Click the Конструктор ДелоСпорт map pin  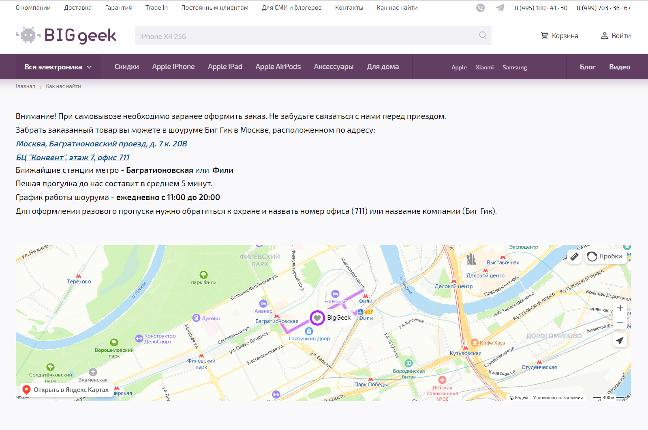click(x=139, y=338)
